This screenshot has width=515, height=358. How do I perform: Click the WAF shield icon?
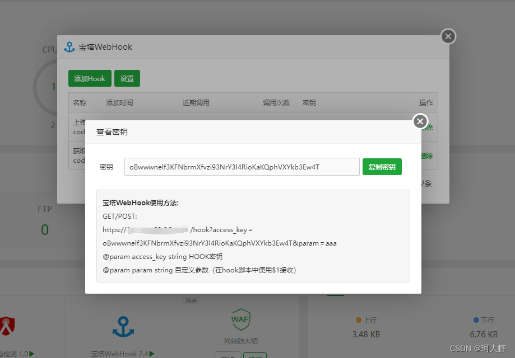[x=241, y=319]
